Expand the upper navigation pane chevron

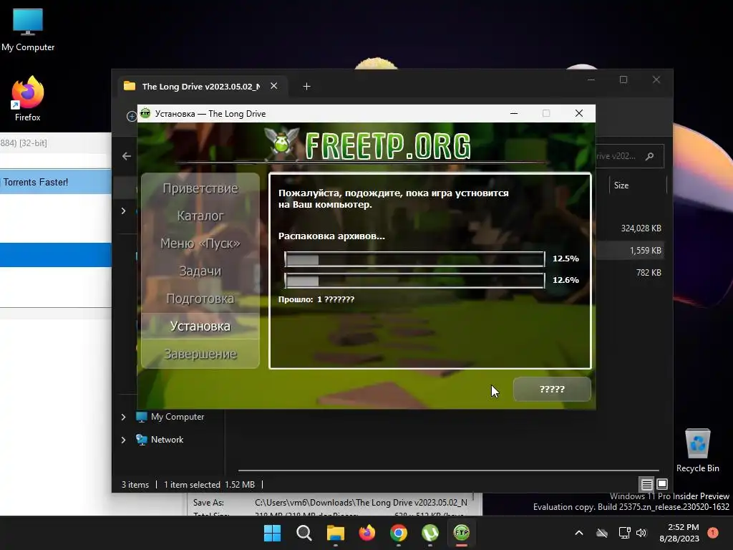(x=123, y=211)
